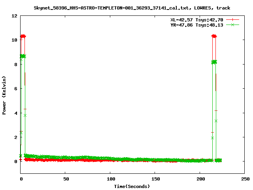Click the first green peak near 8.7 Kelvin
Viewport: 253px width, 190px height.
[23, 56]
